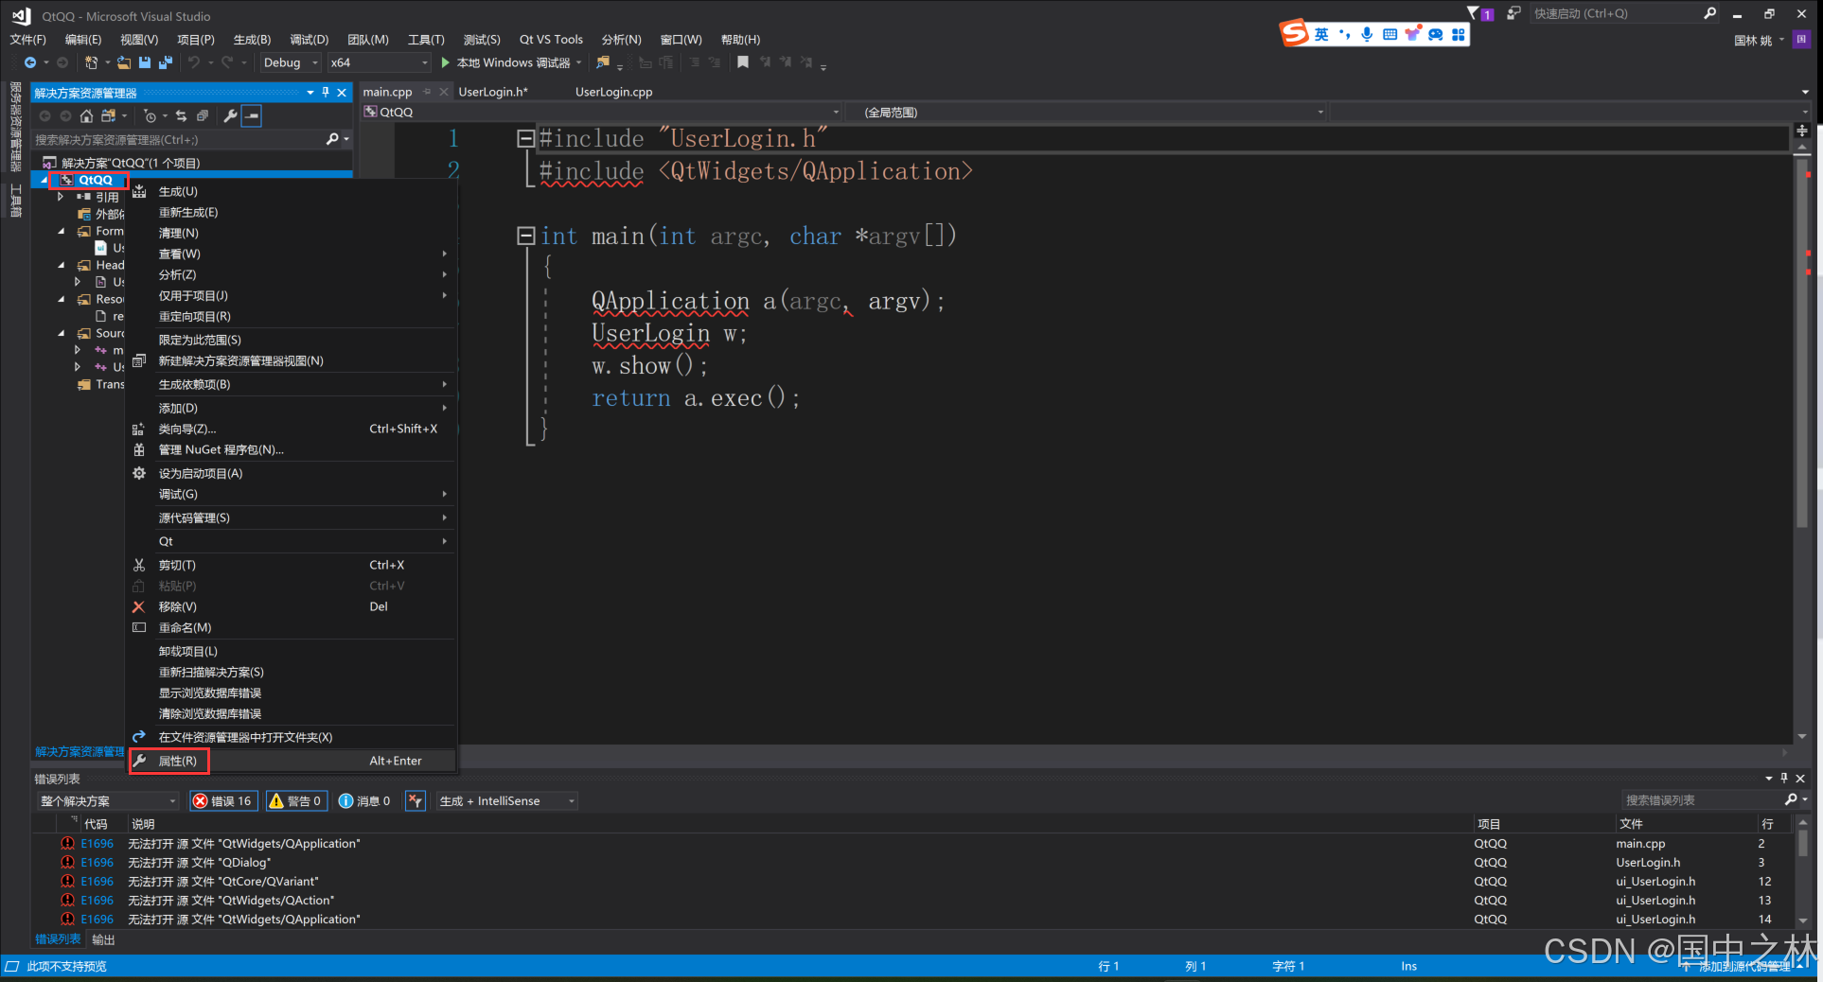Open the QtQQ project navigation combo
Image resolution: width=1823 pixels, height=982 pixels.
click(x=601, y=112)
